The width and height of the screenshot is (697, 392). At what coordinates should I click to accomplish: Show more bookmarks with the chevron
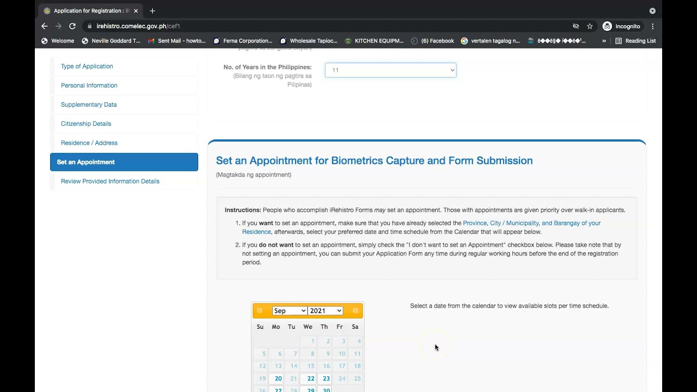coord(604,41)
